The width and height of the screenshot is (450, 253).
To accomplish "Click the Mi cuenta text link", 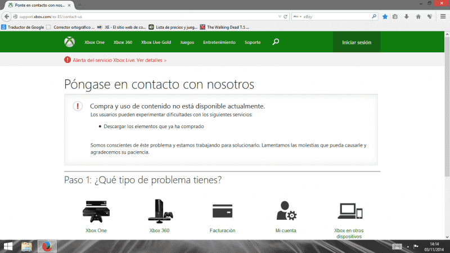I will (x=286, y=231).
